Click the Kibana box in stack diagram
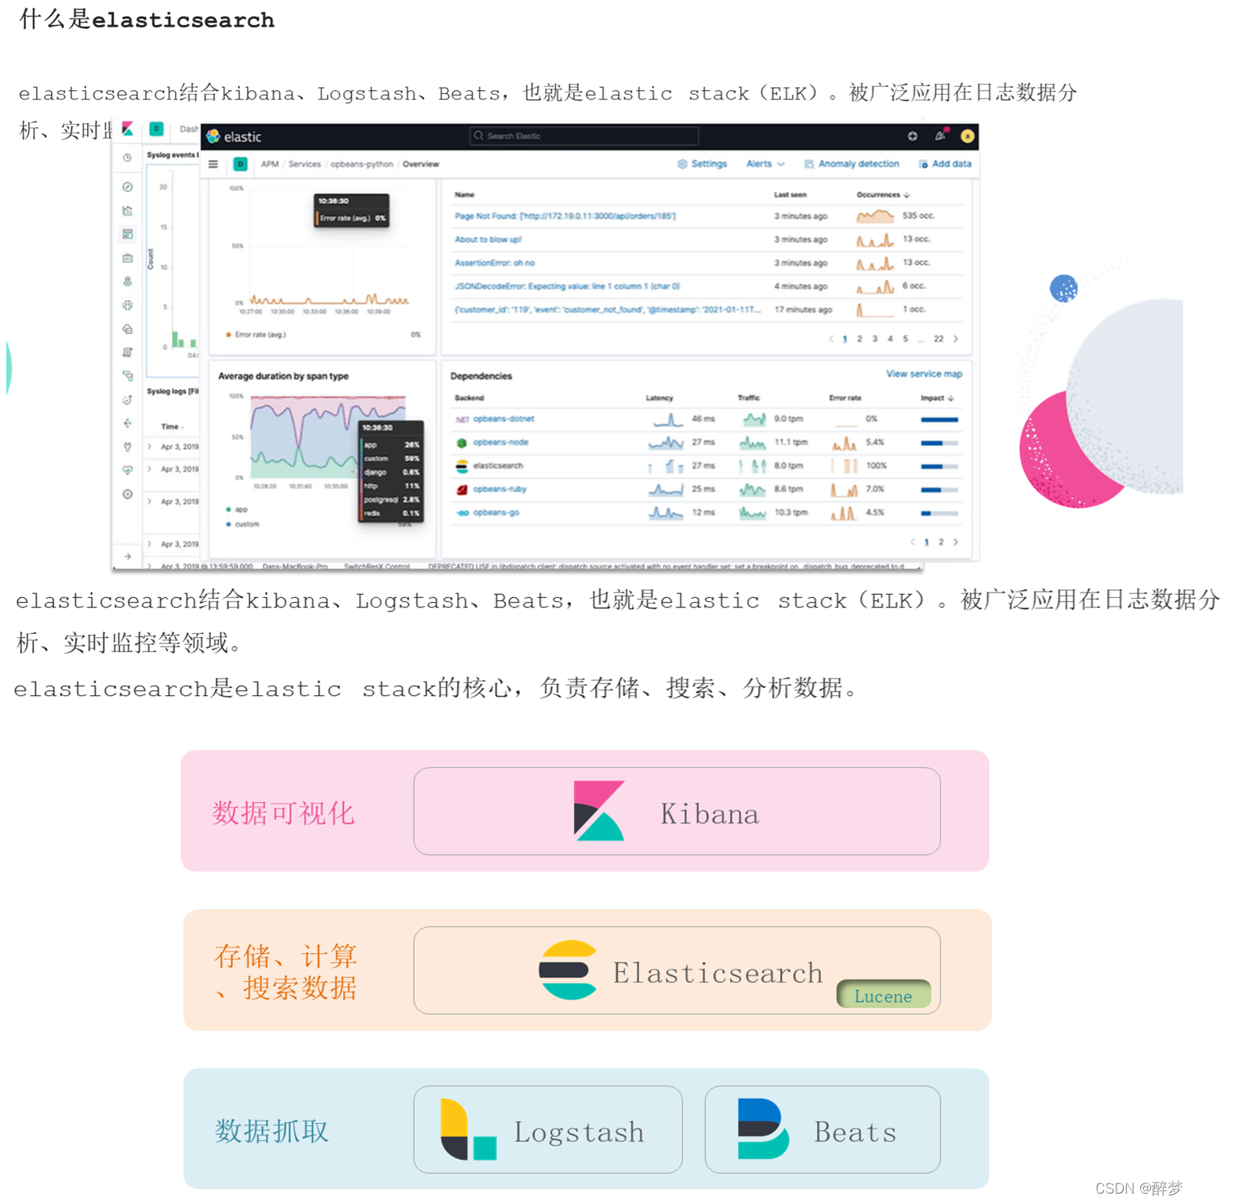Viewport: 1242px width, 1203px height. (677, 811)
